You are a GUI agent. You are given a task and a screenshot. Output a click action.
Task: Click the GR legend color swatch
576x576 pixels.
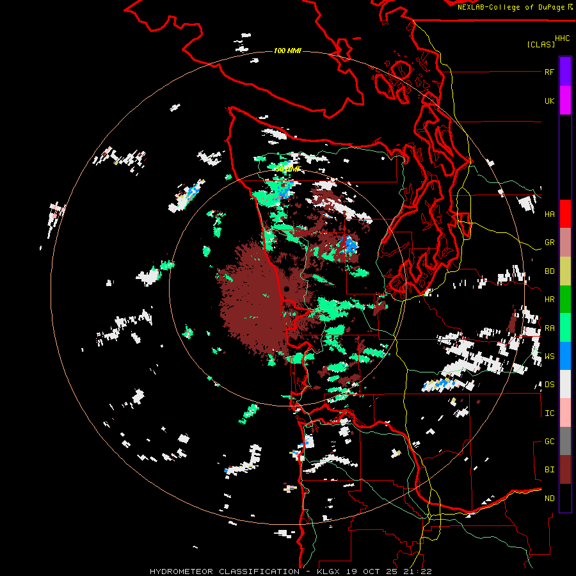565,242
